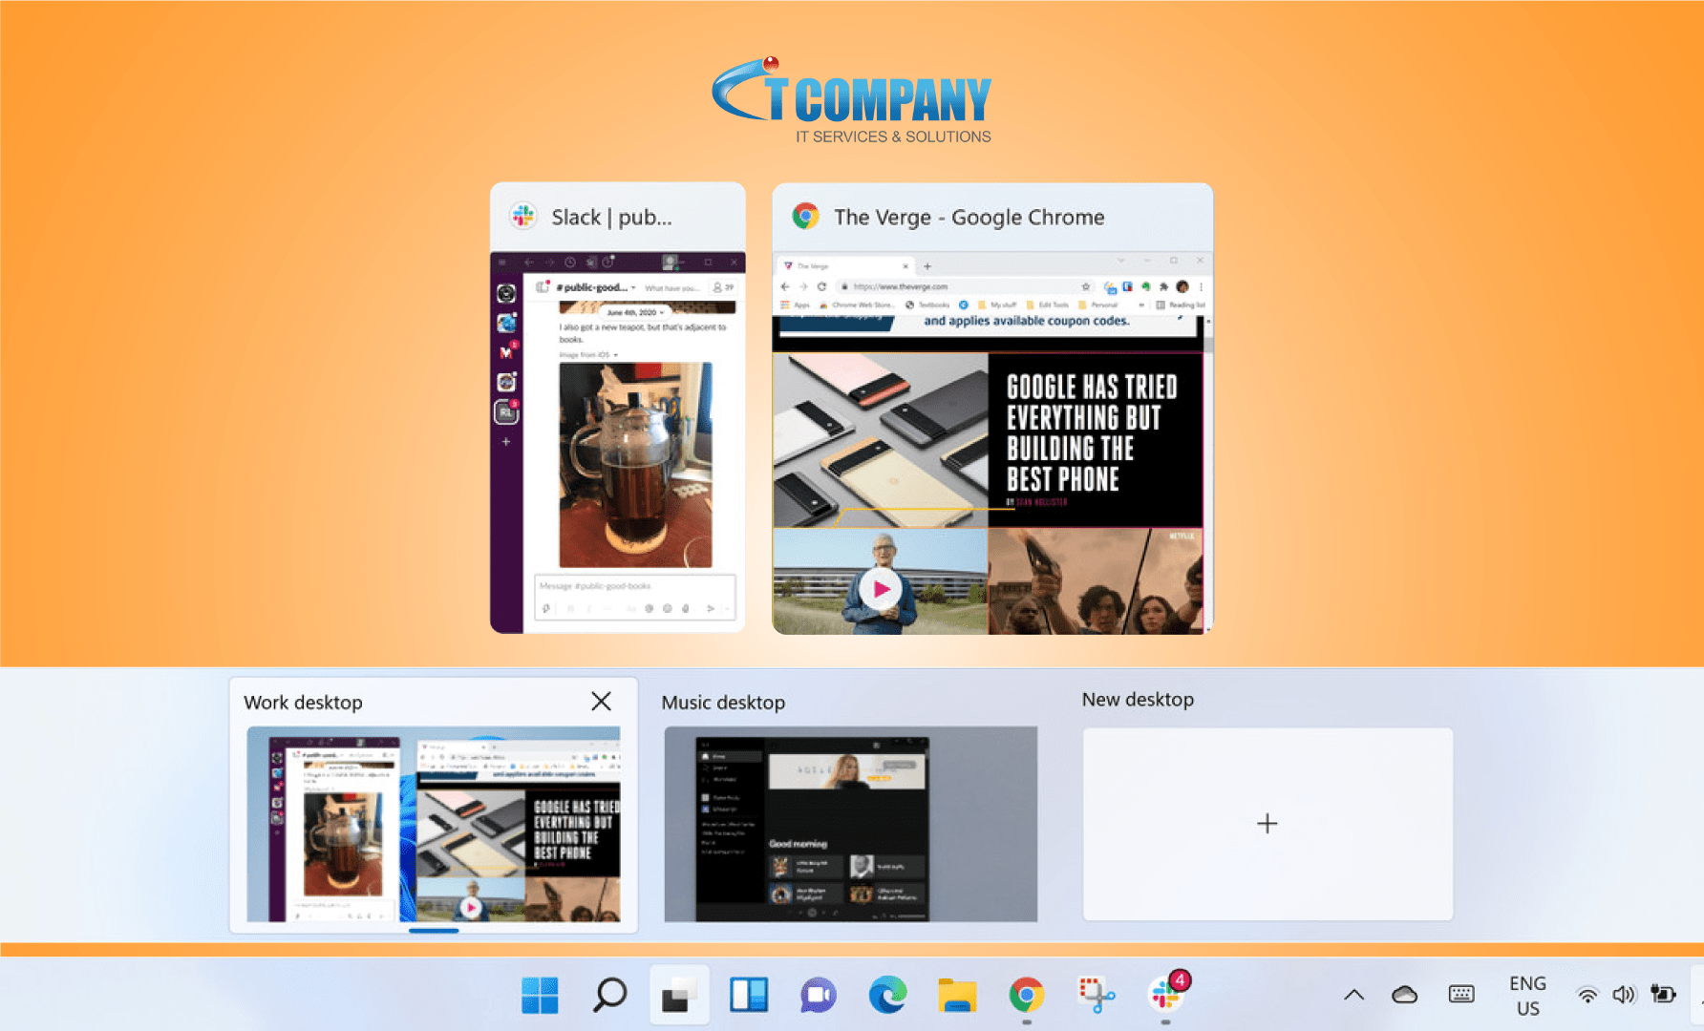Viewport: 1704px width, 1031px height.
Task: Open Slack from the taskbar
Action: [1165, 995]
